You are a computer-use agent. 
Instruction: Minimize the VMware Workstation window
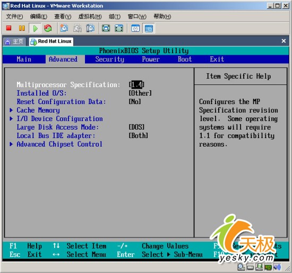tap(270, 6)
